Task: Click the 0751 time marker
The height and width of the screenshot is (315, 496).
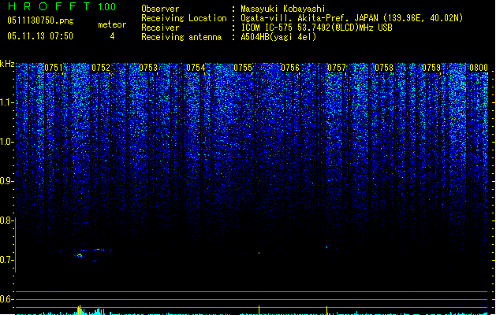Action: pyautogui.click(x=54, y=68)
